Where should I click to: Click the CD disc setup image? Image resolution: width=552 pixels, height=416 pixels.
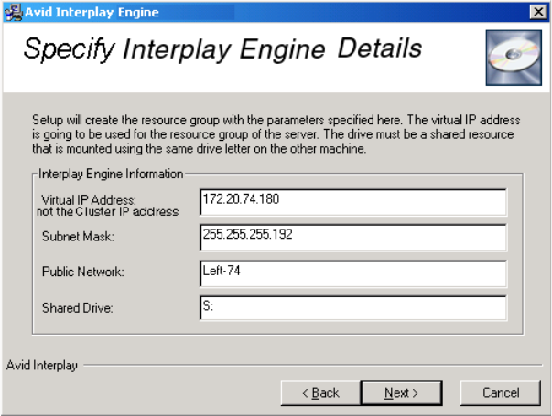click(x=514, y=58)
